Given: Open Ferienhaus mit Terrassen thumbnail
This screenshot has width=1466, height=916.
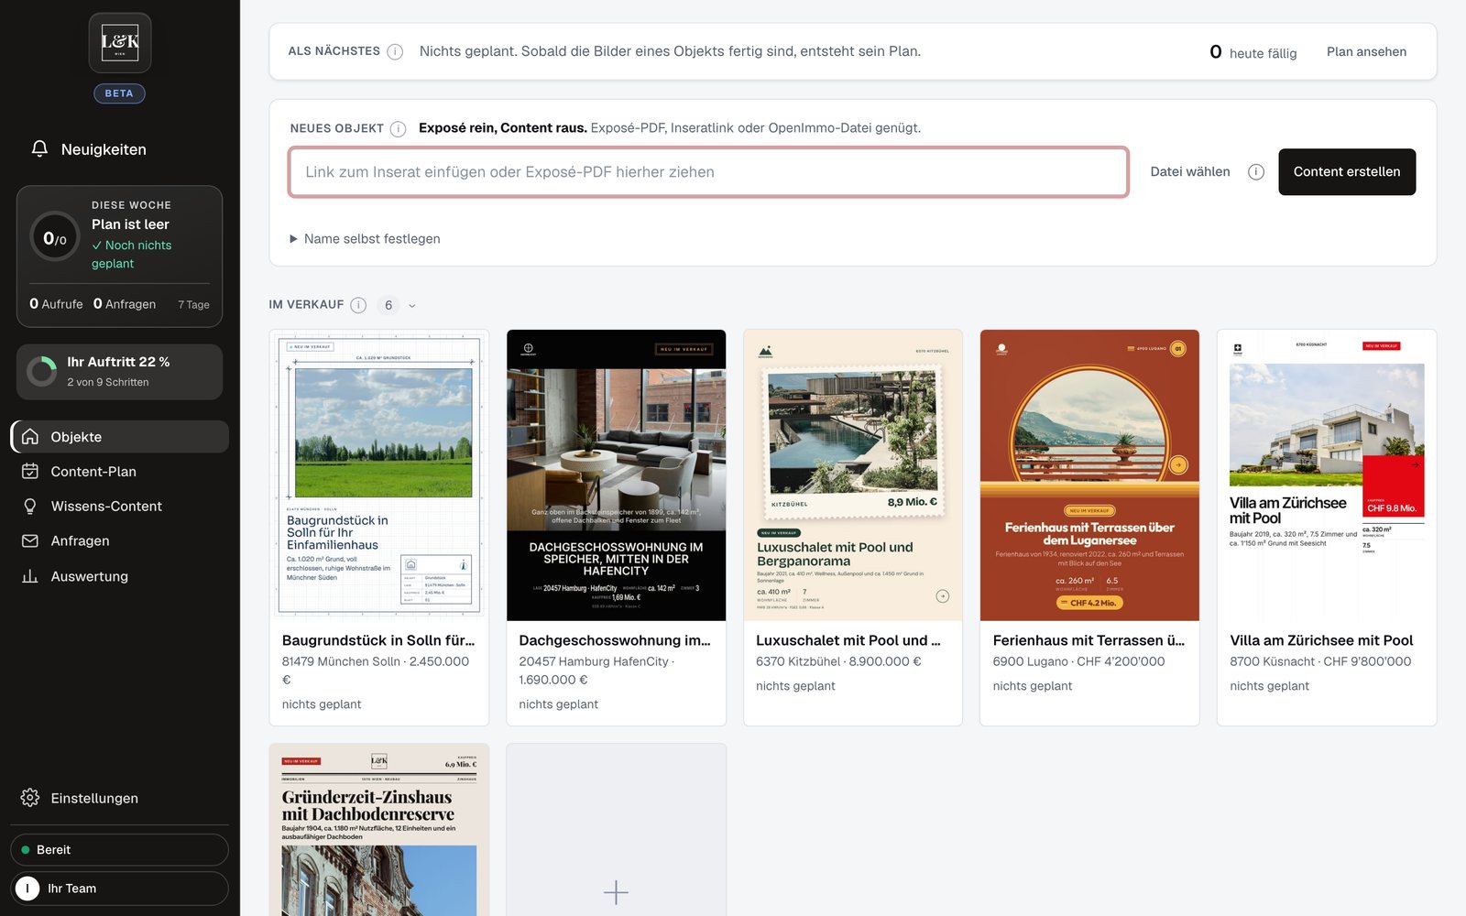Looking at the screenshot, I should click(x=1089, y=475).
